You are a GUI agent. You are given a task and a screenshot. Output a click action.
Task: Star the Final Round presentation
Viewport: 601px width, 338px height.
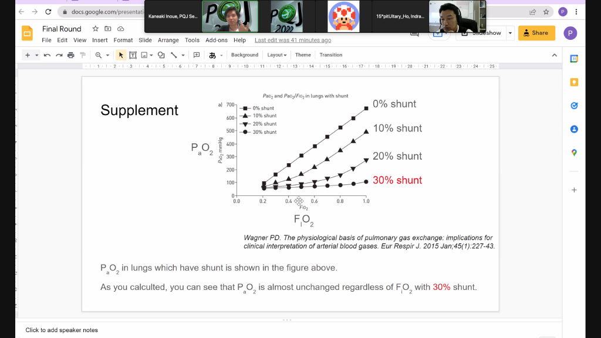(x=95, y=29)
